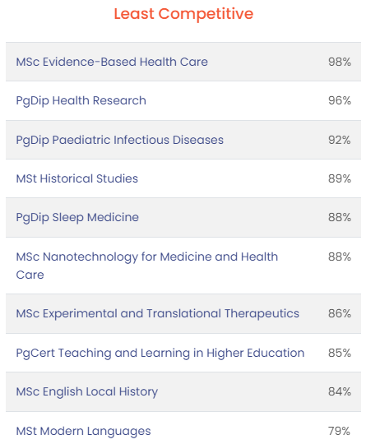Click the 98% acceptance rate value
Viewport: 366px width, 444px height.
pos(340,62)
